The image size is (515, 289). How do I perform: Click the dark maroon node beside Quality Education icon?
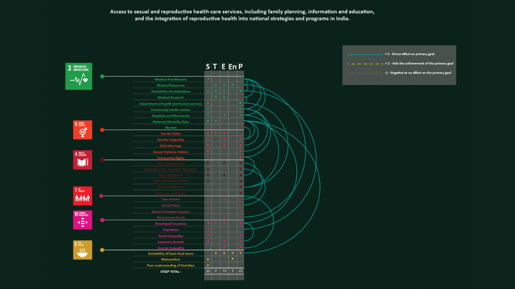point(102,160)
